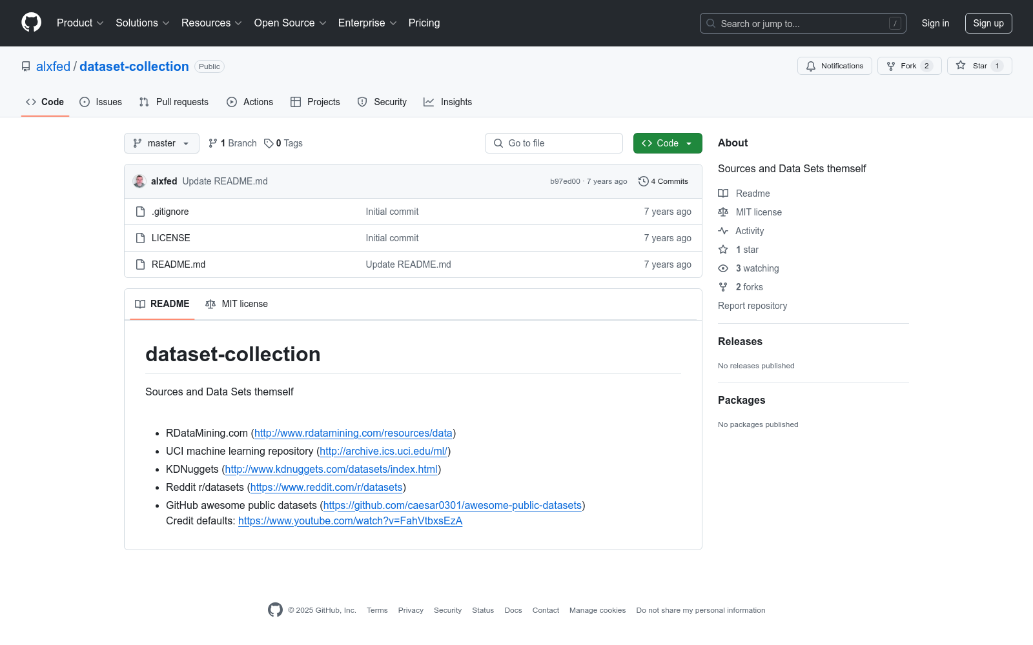Image resolution: width=1033 pixels, height=645 pixels.
Task: Click the repository icon beside alxfed
Action: (x=26, y=66)
